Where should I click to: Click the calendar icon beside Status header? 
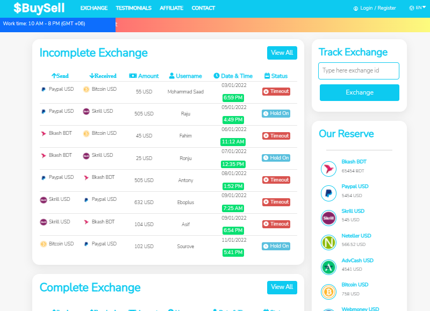(267, 76)
